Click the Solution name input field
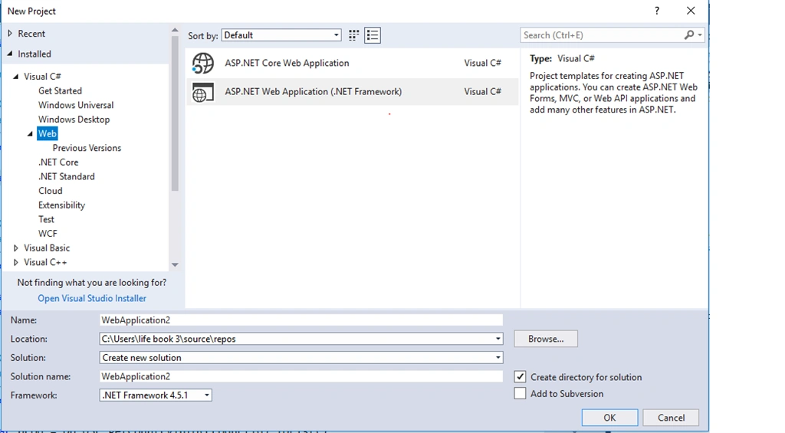The image size is (785, 433). tap(301, 376)
